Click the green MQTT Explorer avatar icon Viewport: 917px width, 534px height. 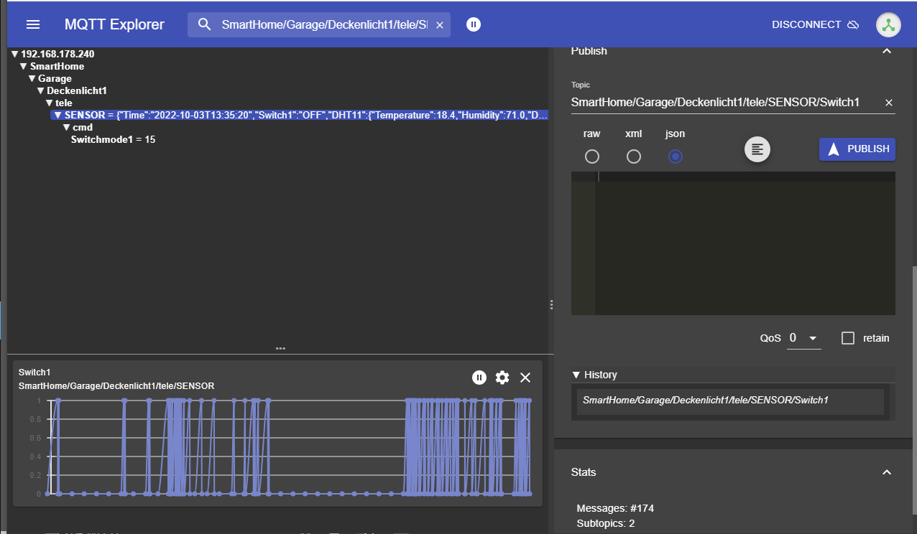click(x=888, y=24)
